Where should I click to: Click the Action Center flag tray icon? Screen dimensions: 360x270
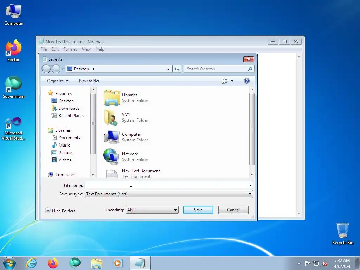tap(307, 263)
